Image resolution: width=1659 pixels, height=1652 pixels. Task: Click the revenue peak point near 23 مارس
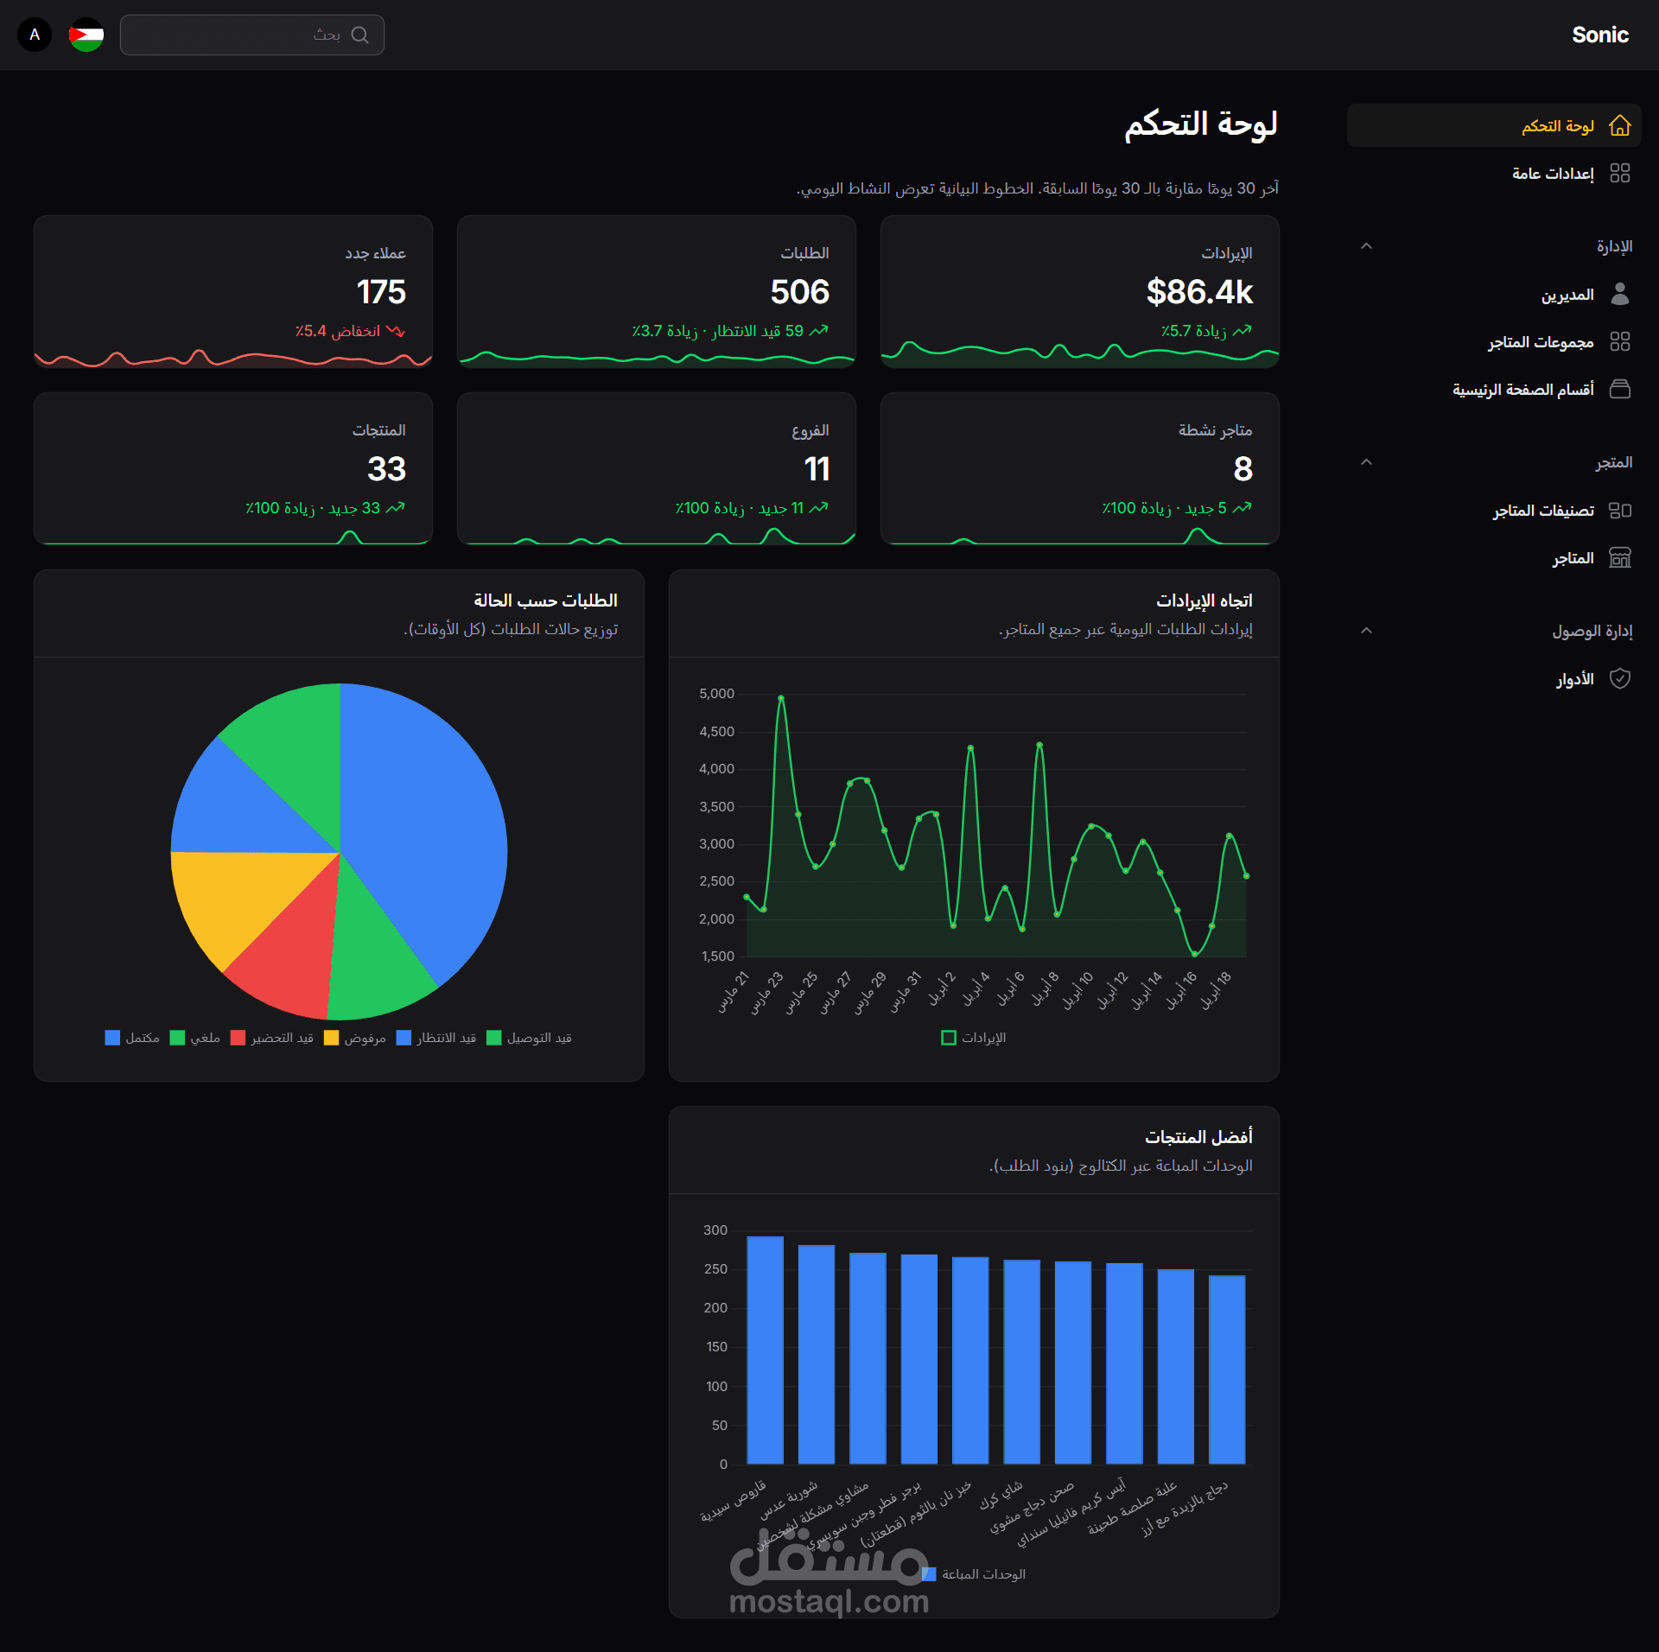pyautogui.click(x=781, y=698)
